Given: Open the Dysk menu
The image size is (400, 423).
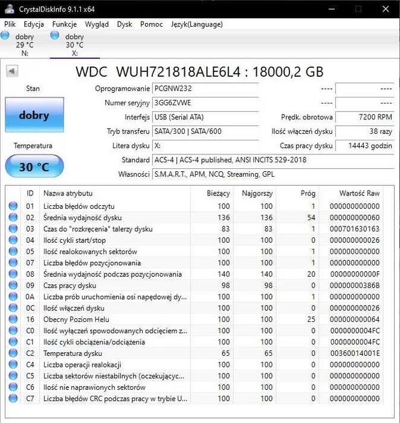Looking at the screenshot, I should click(124, 24).
